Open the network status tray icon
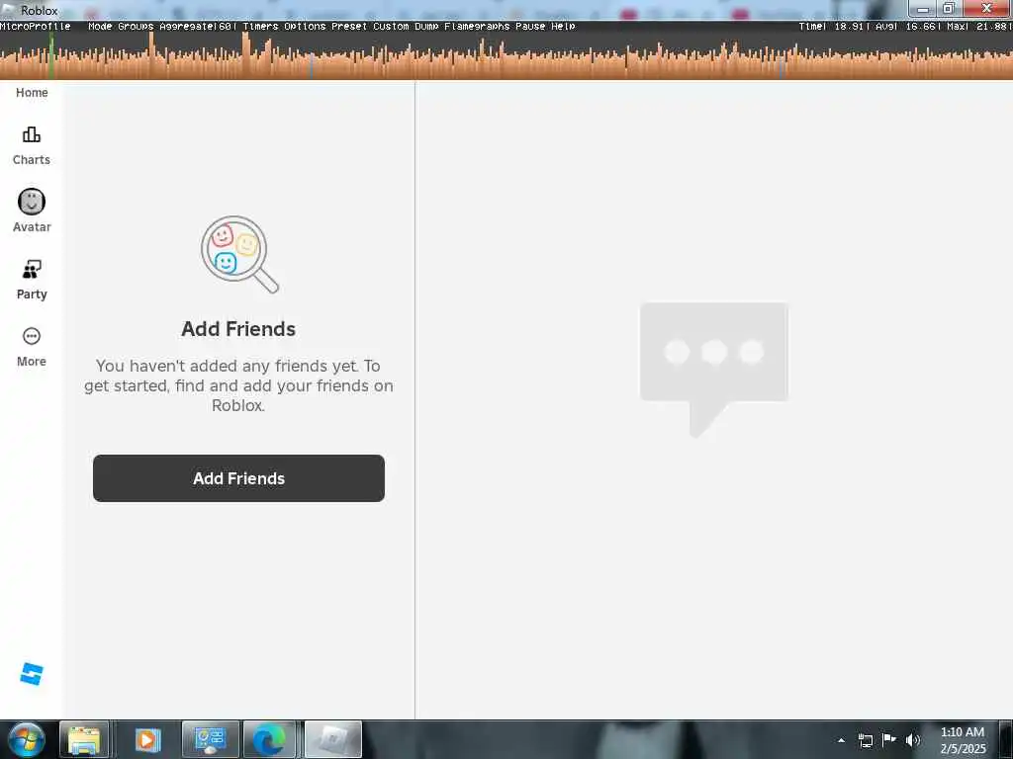Screen dimensions: 1013x759 pos(865,740)
